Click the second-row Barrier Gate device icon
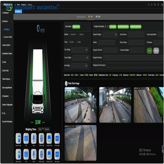The height and width of the screenshot is (164, 164). (18, 154)
